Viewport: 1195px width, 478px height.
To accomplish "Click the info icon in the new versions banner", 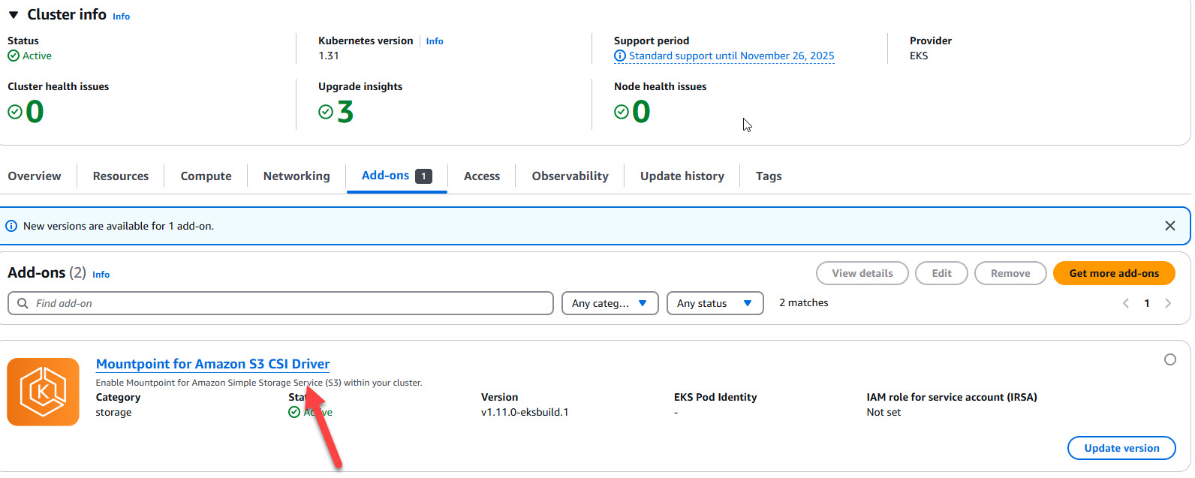I will click(11, 226).
